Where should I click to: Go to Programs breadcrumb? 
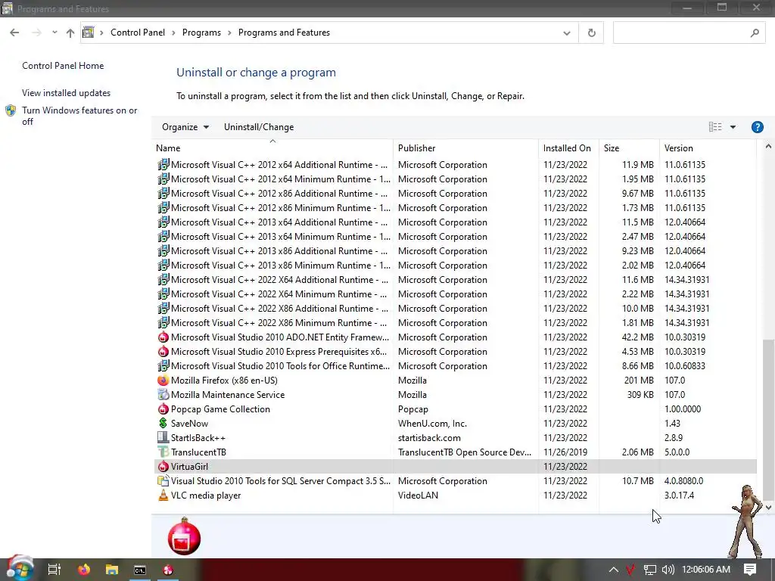pos(201,33)
